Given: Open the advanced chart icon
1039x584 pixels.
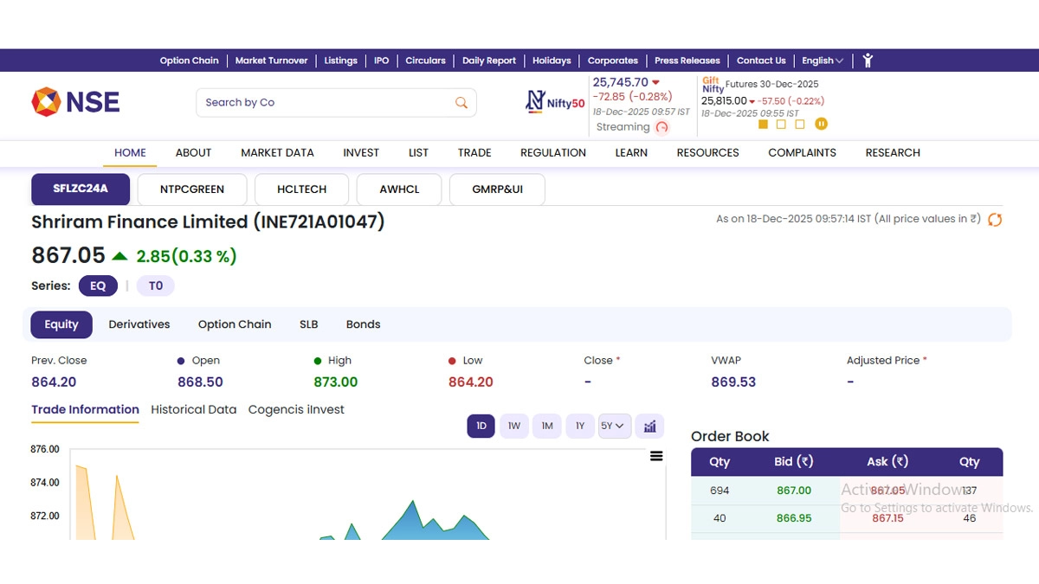Looking at the screenshot, I should (x=650, y=426).
